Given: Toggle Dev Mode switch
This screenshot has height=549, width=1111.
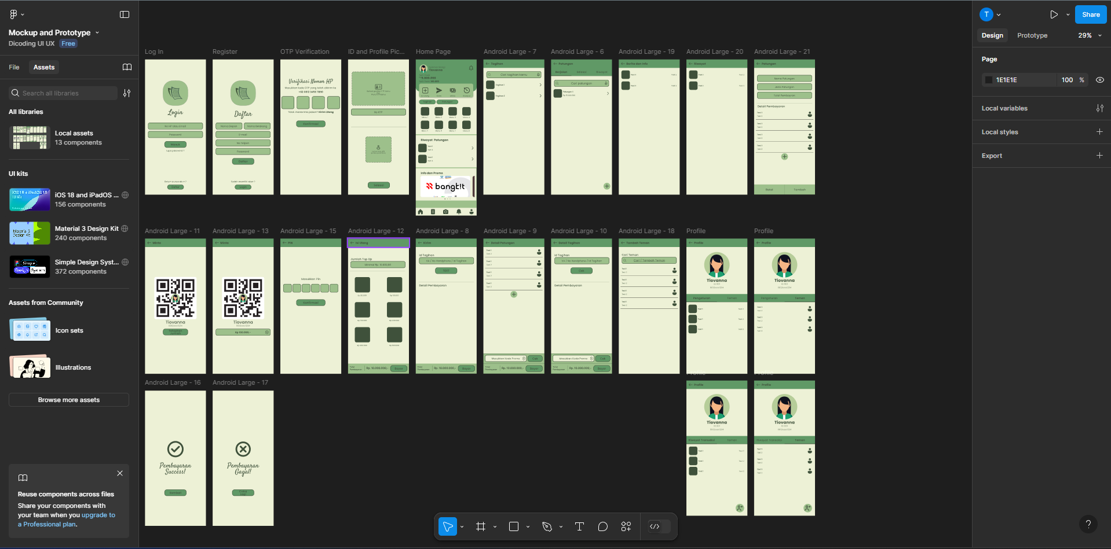Looking at the screenshot, I should [x=659, y=526].
